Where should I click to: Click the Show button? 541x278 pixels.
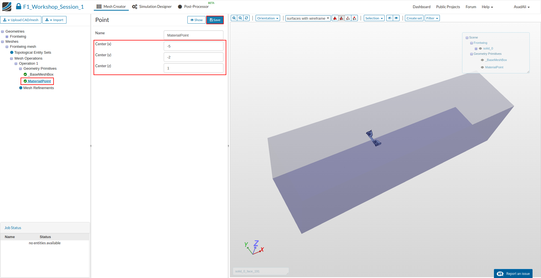pos(196,20)
